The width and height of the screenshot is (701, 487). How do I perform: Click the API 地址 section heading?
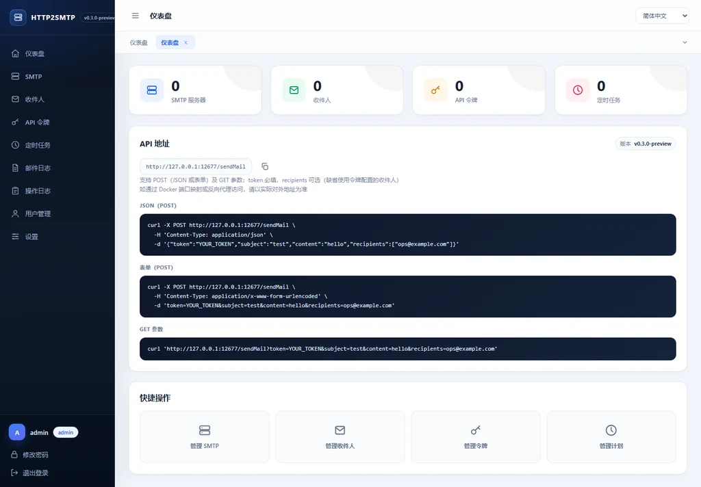pos(155,144)
